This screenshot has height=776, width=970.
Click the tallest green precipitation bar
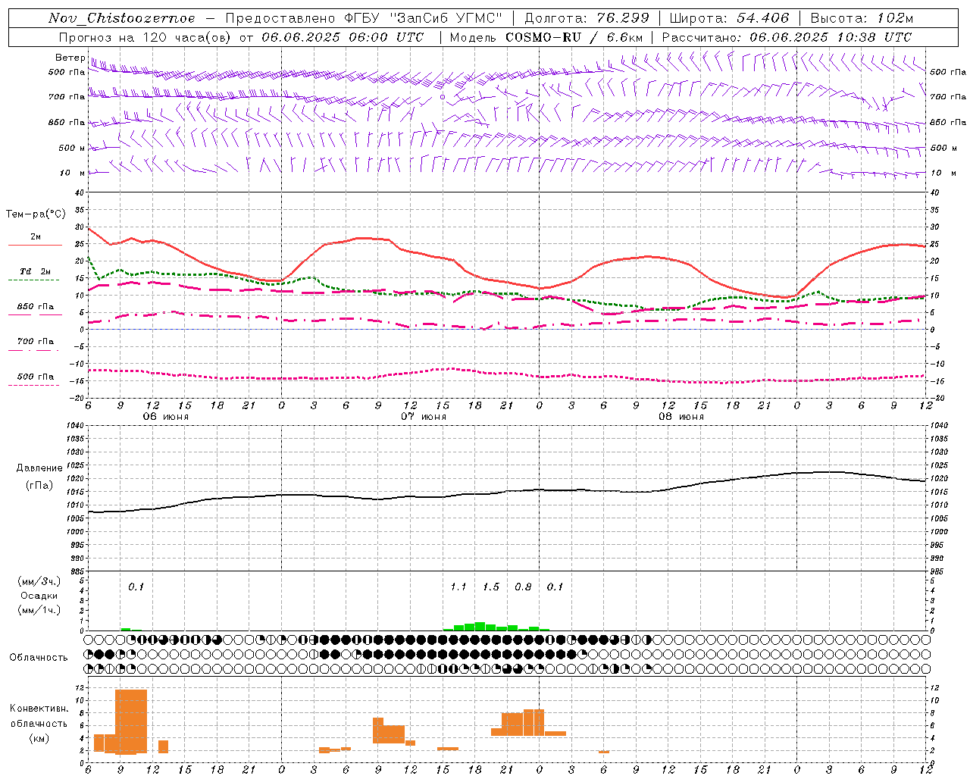[480, 626]
